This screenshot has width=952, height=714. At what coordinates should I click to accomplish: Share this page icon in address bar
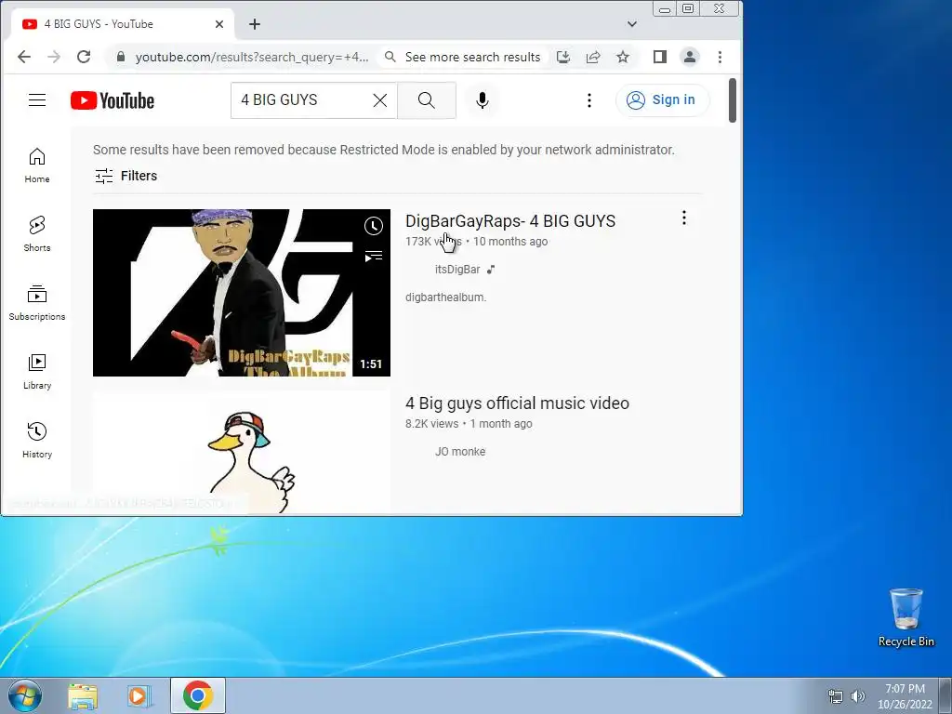coord(593,57)
